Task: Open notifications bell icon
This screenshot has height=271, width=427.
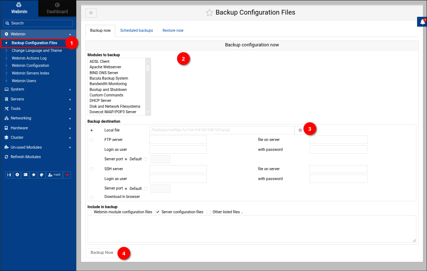Action: 422,22
